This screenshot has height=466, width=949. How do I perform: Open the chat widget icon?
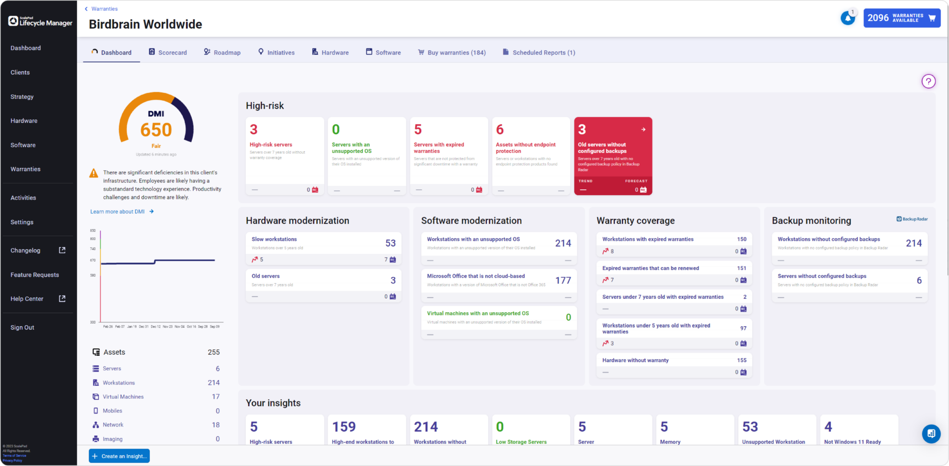[931, 433]
